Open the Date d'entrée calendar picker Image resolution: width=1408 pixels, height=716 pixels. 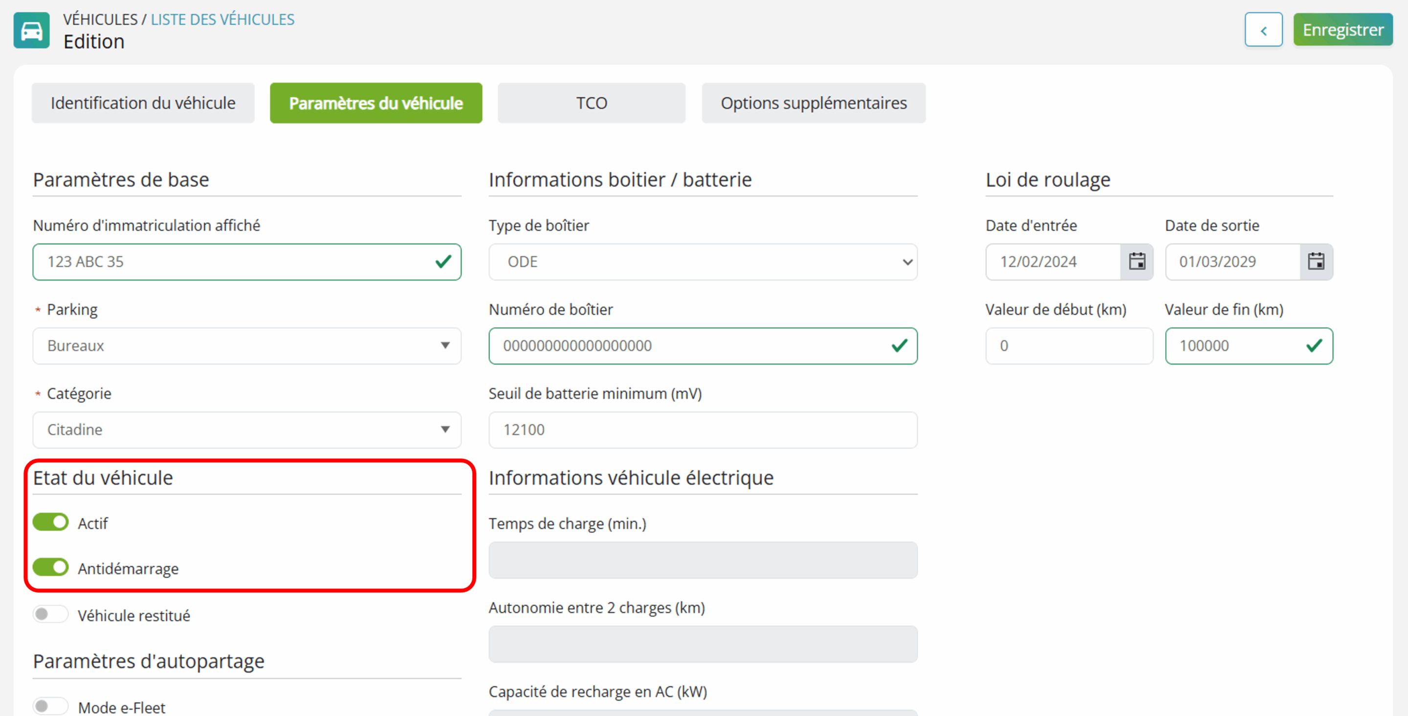pyautogui.click(x=1137, y=261)
